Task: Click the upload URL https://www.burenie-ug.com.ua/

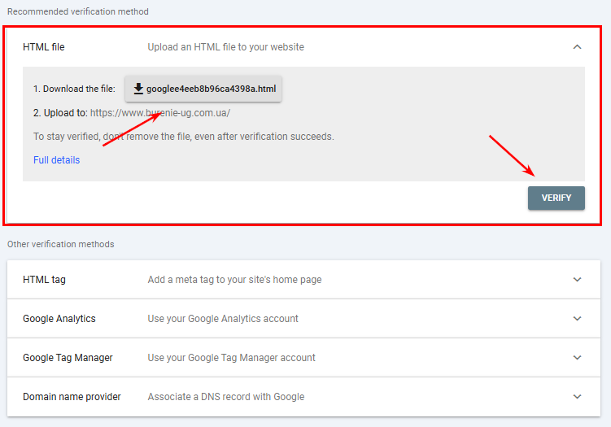Action: pyautogui.click(x=160, y=113)
